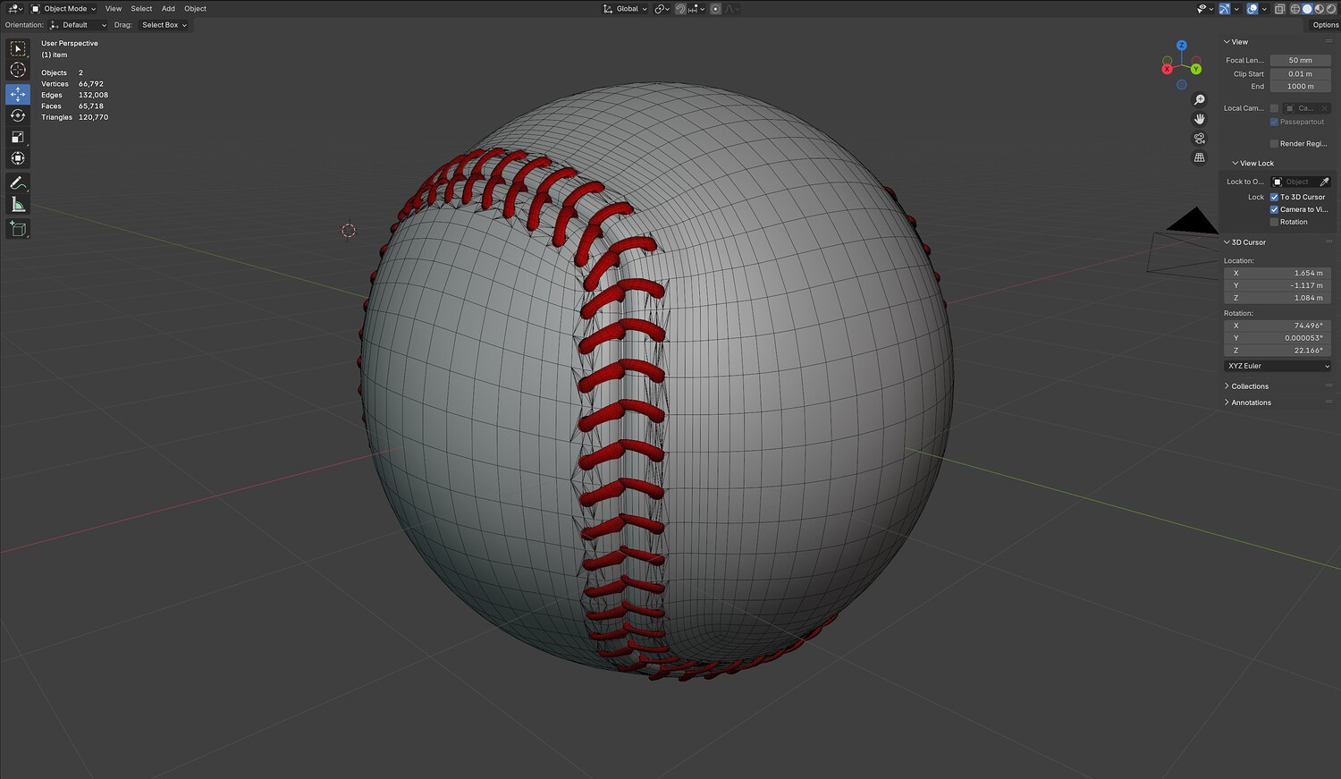Viewport: 1341px width, 779px height.
Task: Toggle viewport overlays
Action: pyautogui.click(x=1252, y=9)
